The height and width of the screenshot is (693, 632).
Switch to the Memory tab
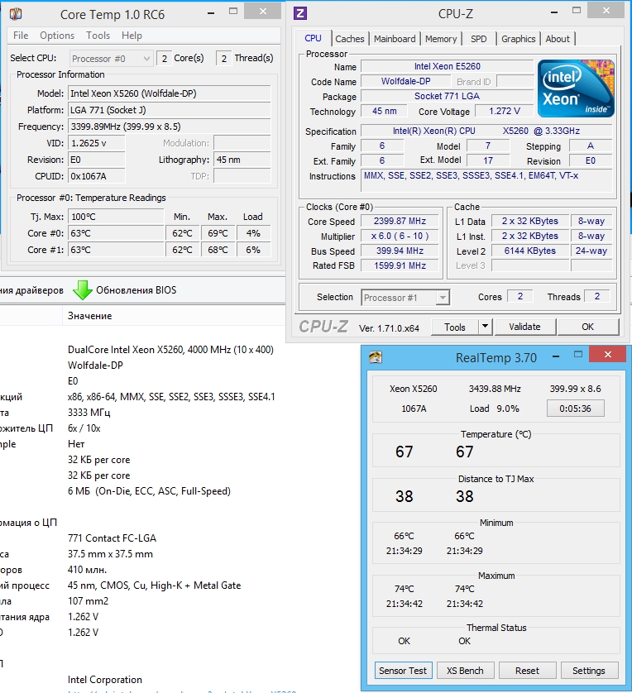(441, 39)
